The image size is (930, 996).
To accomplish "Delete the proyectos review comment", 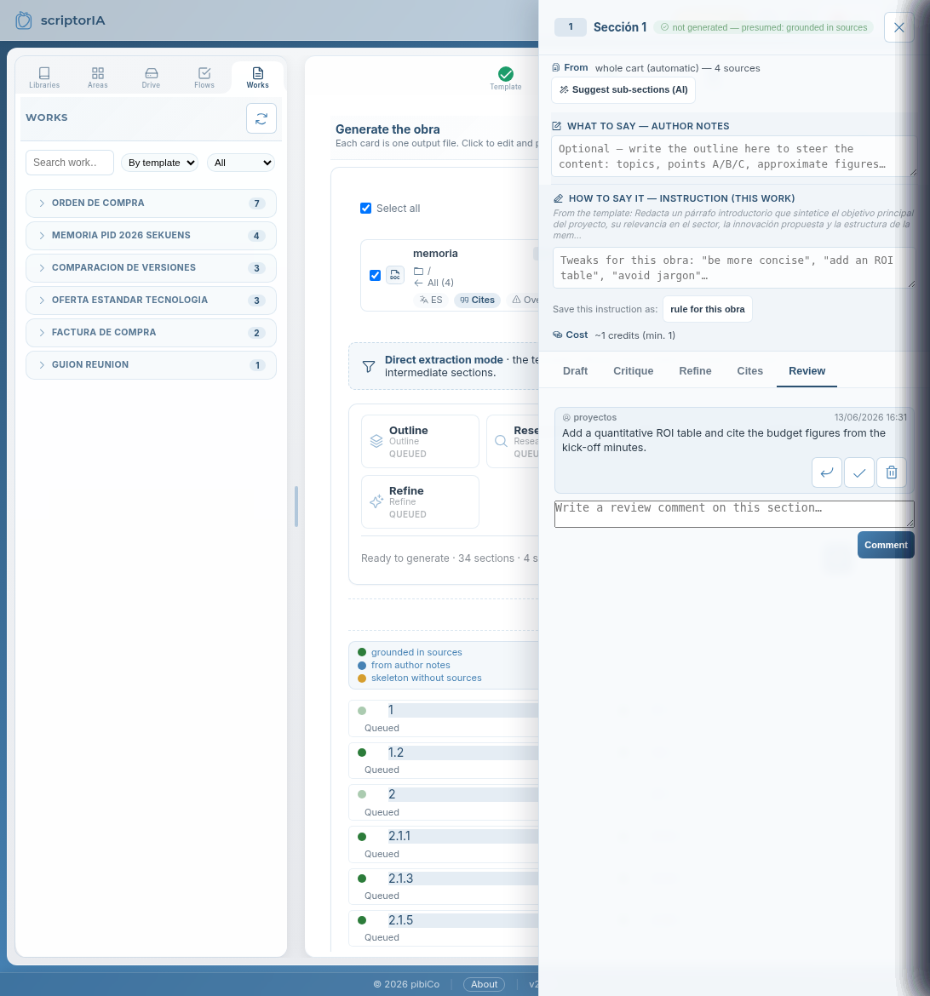I will (891, 472).
